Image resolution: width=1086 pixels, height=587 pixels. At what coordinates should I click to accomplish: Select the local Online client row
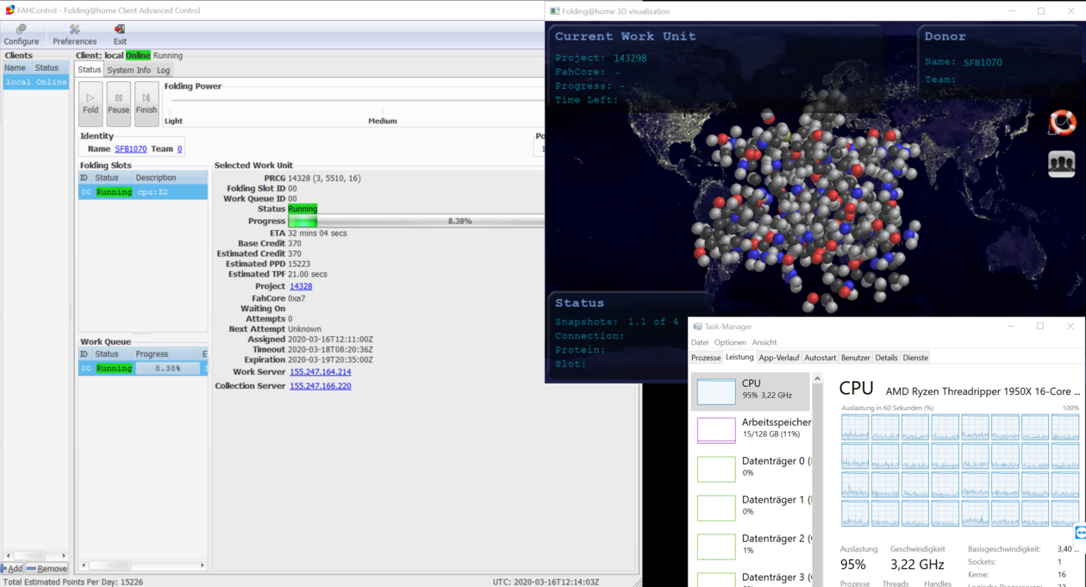[x=35, y=82]
